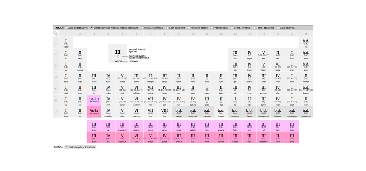The height and width of the screenshot is (171, 366).
Task: Select the wapń cell in period 4
Action: 80,77
